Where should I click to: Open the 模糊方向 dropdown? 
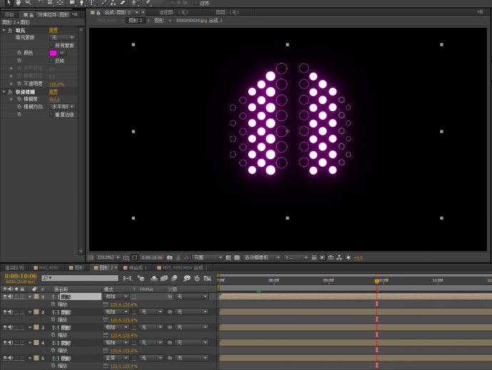pos(62,106)
